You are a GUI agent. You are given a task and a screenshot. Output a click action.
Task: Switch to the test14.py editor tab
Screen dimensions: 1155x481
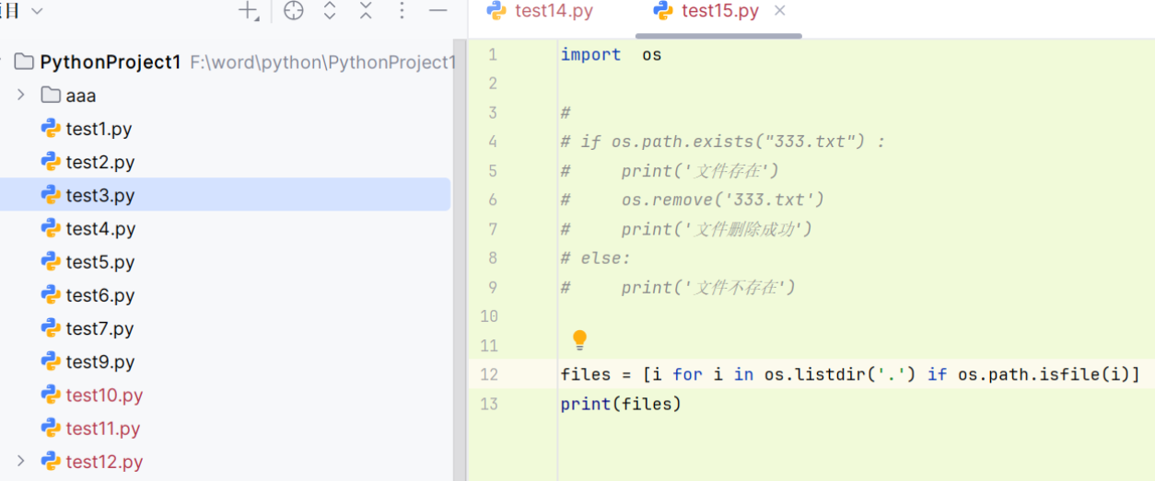tap(540, 11)
